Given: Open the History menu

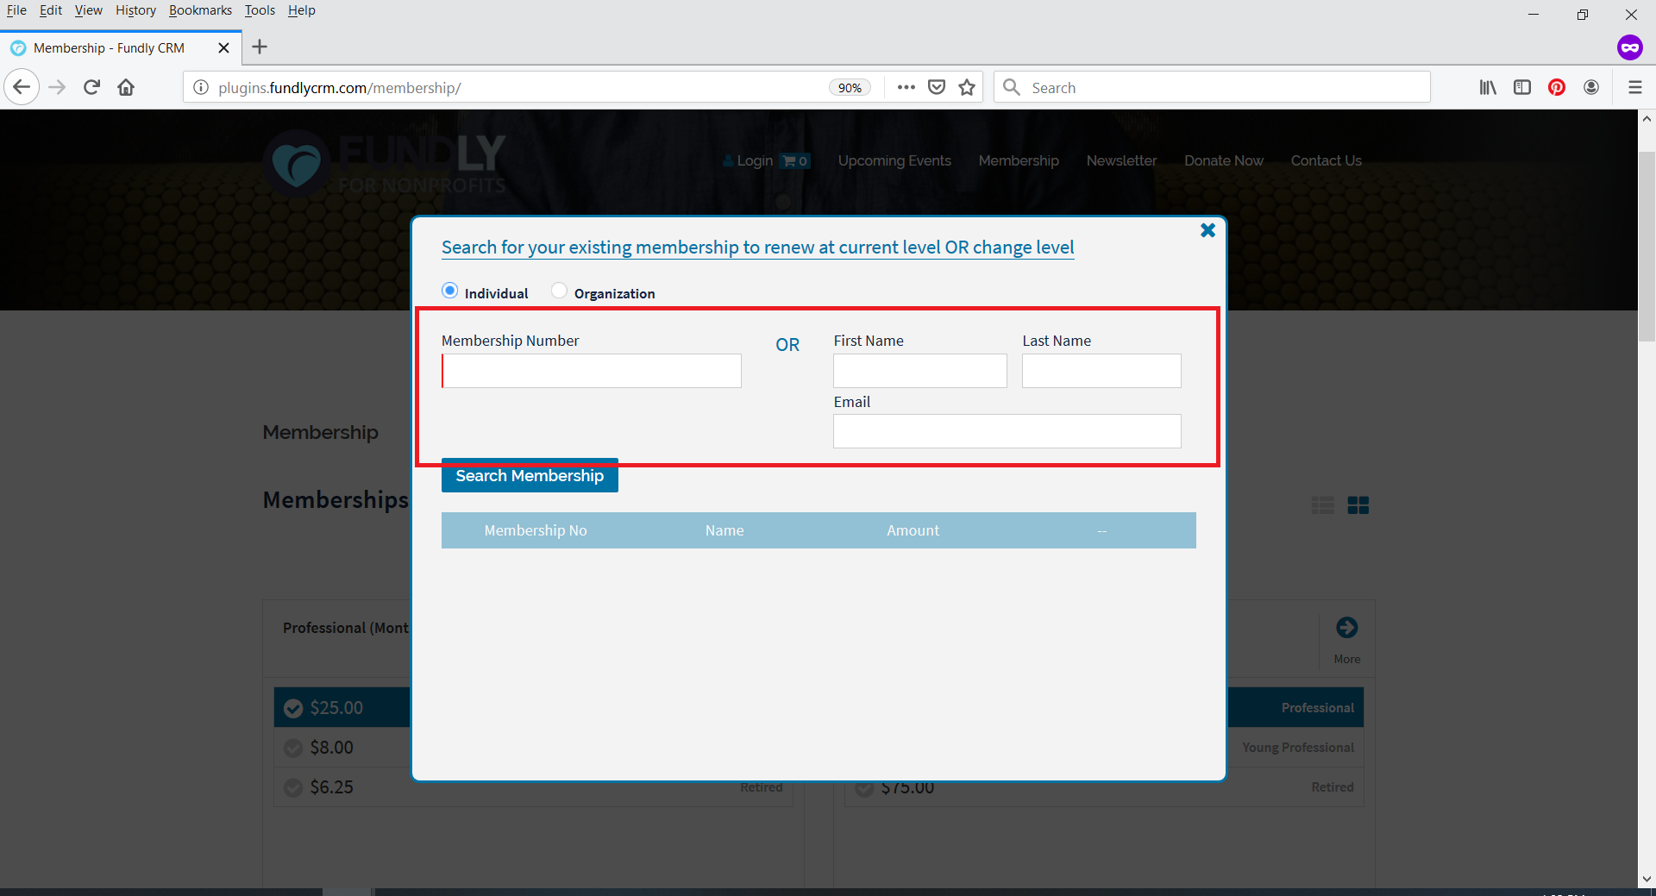Looking at the screenshot, I should [135, 10].
